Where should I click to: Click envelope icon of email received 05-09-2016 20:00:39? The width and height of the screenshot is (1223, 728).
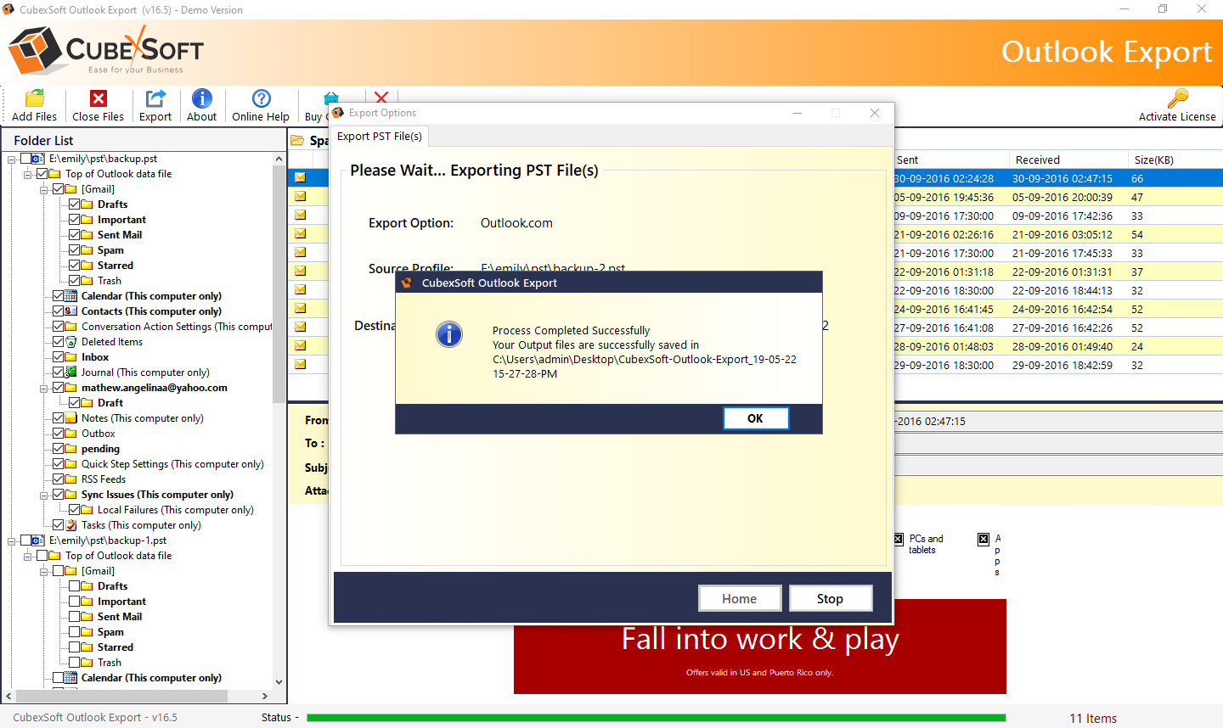300,196
